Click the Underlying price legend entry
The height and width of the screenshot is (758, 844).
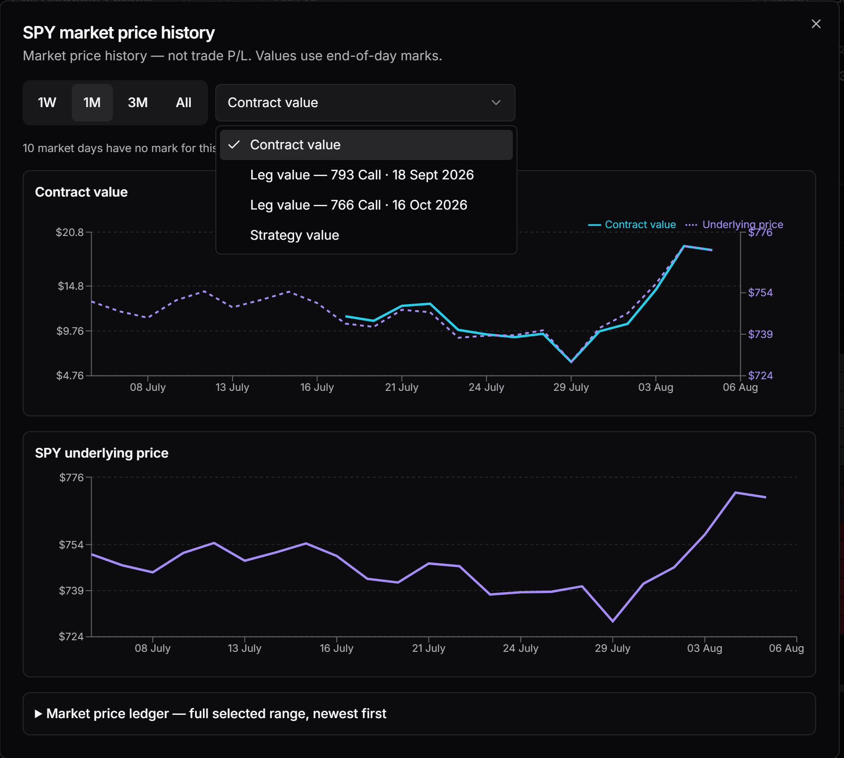(x=734, y=224)
